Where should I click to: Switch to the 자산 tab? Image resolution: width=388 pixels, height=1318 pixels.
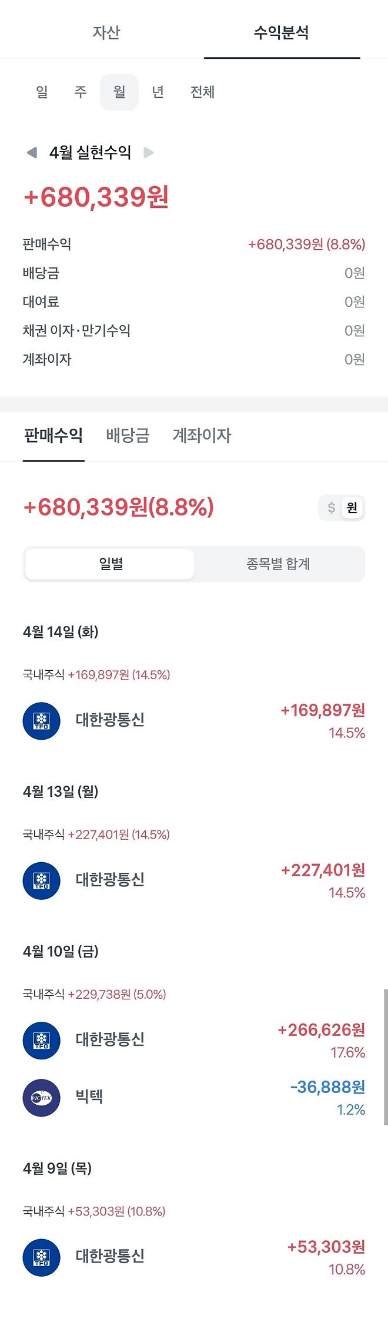(x=106, y=34)
